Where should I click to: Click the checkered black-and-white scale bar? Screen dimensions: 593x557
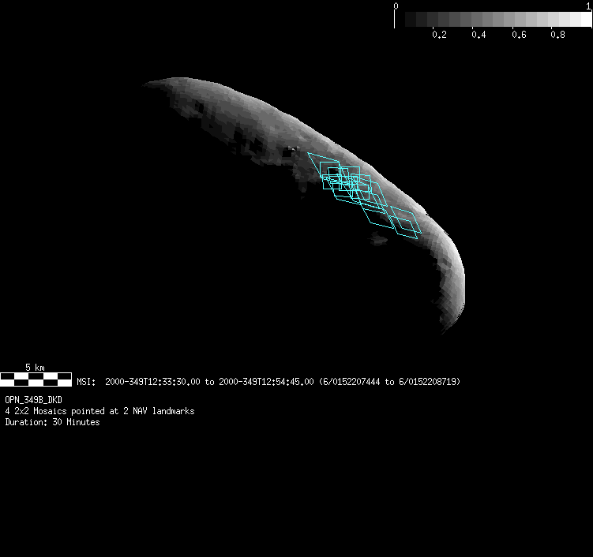coord(36,379)
